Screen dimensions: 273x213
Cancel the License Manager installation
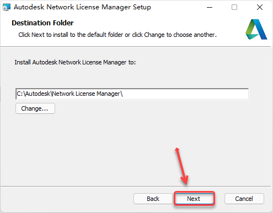[244, 199]
